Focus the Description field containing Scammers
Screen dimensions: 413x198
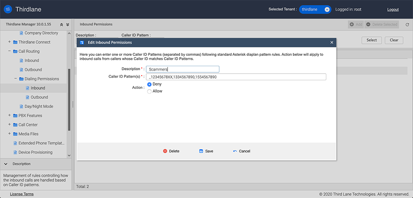(183, 69)
